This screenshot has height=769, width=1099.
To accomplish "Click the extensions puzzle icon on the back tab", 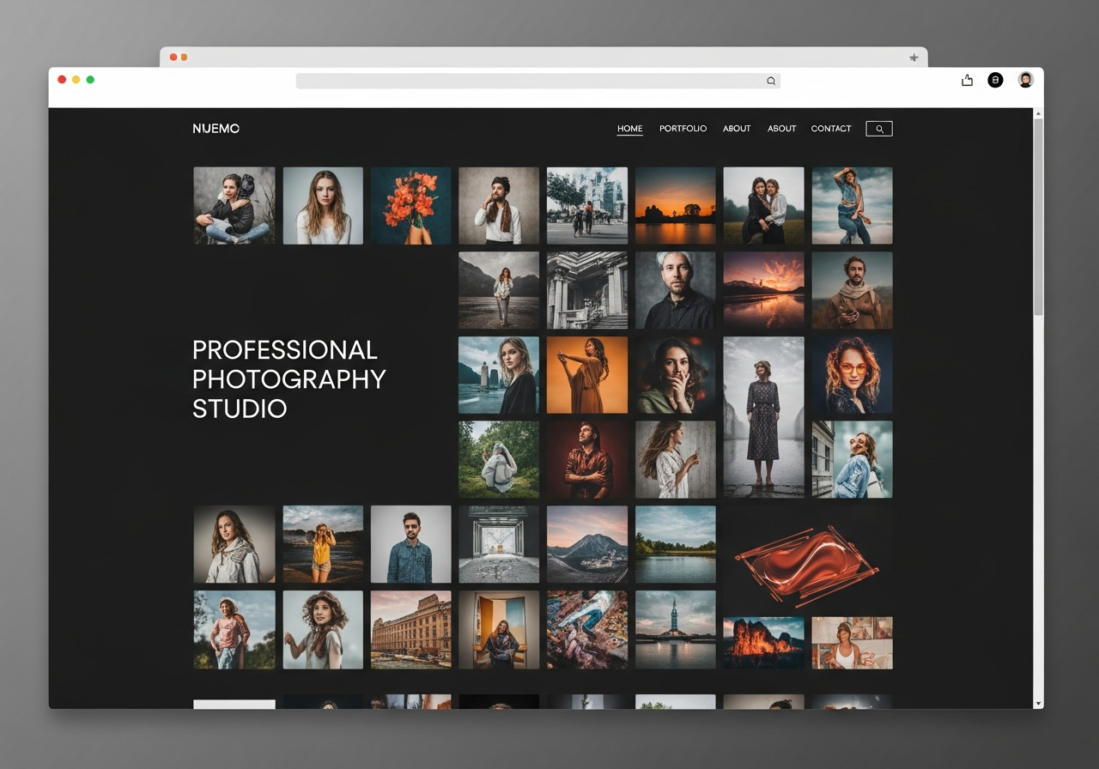I will click(x=914, y=57).
